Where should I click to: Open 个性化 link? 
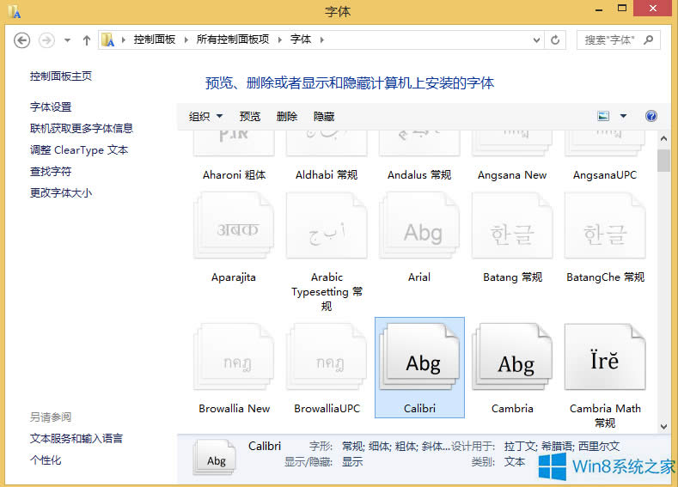tap(46, 460)
